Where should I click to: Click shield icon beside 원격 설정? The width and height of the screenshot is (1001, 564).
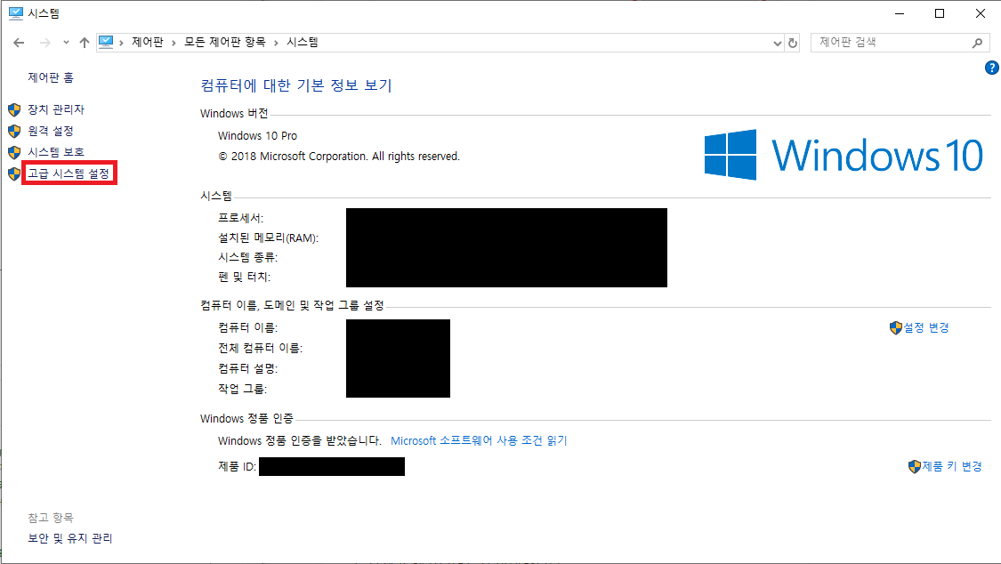14,132
